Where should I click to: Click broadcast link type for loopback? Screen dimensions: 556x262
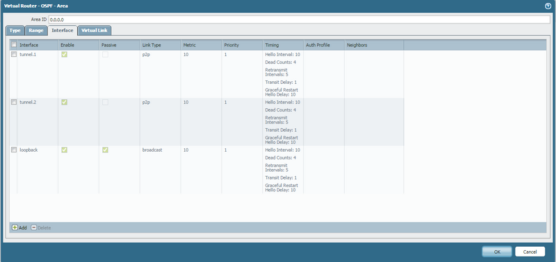coord(152,150)
